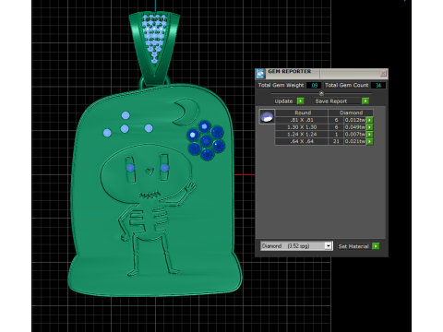Click the 0.049tw weight cell

[354, 127]
